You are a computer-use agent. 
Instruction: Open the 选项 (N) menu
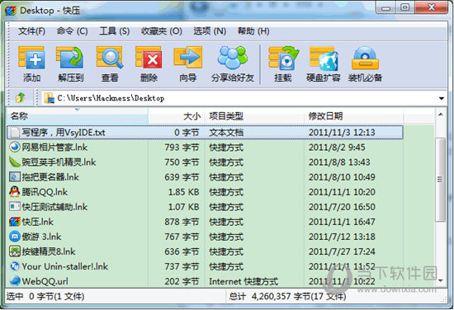[210, 31]
